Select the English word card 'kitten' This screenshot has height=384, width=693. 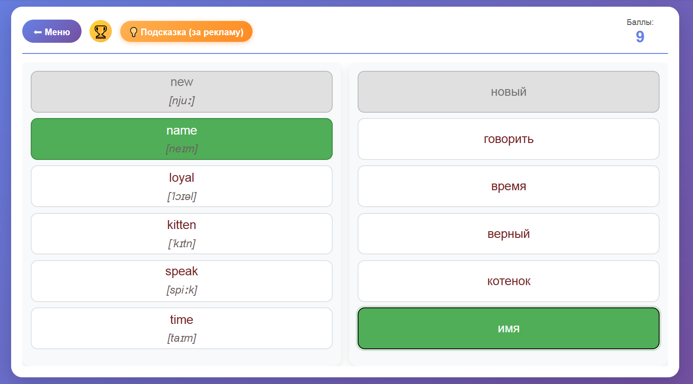click(x=181, y=233)
